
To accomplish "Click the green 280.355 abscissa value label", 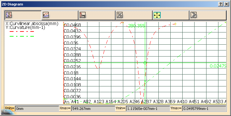I will [x=136, y=26].
